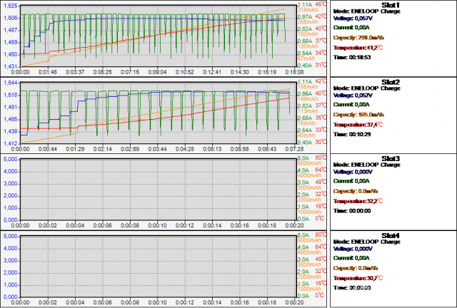Click the 149mAh capacity axis label
Image resolution: width=457 pixels, height=308 pixels.
click(x=308, y=99)
